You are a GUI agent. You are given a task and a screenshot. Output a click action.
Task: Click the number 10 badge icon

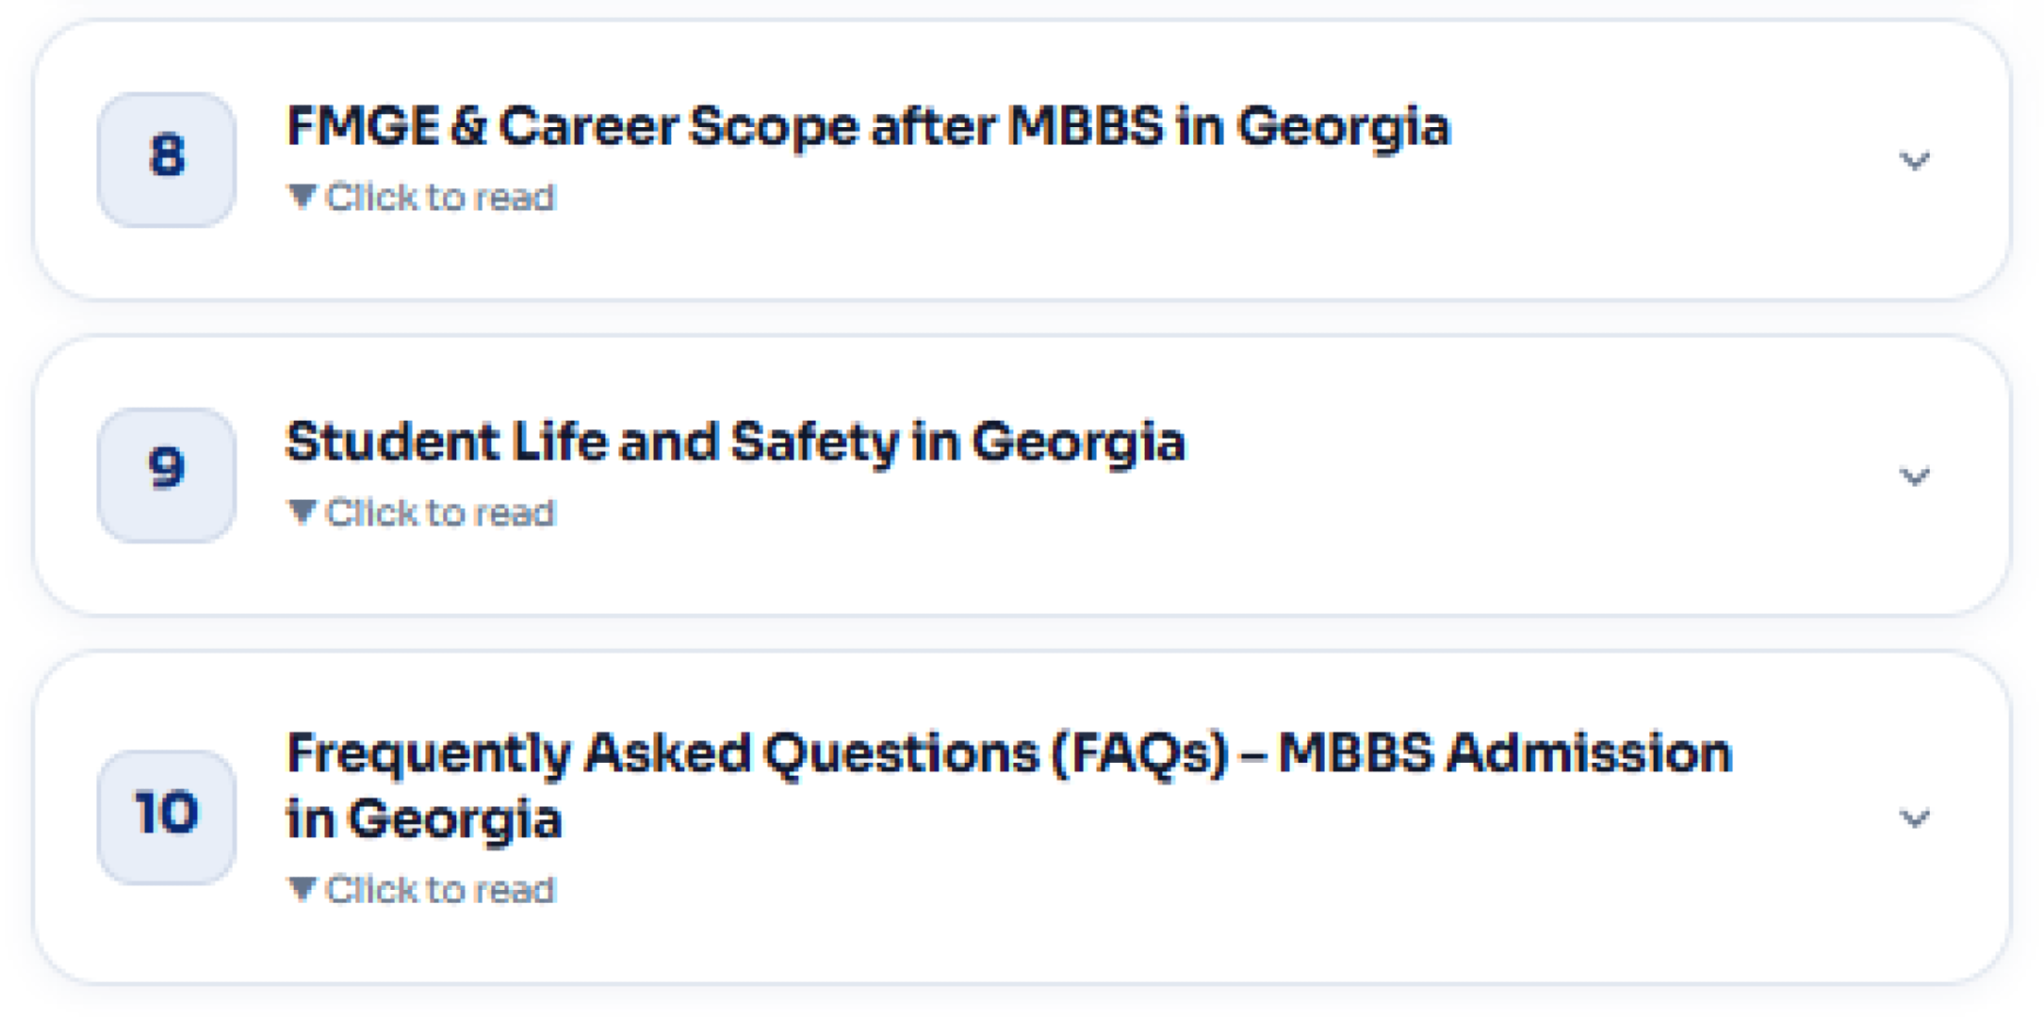point(167,816)
